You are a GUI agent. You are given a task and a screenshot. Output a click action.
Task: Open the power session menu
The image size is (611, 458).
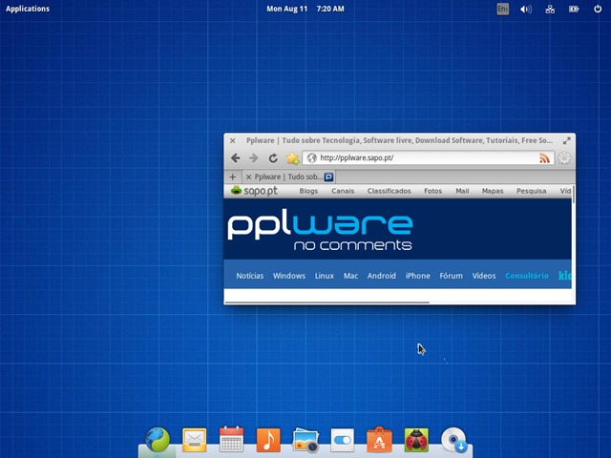pyautogui.click(x=598, y=9)
